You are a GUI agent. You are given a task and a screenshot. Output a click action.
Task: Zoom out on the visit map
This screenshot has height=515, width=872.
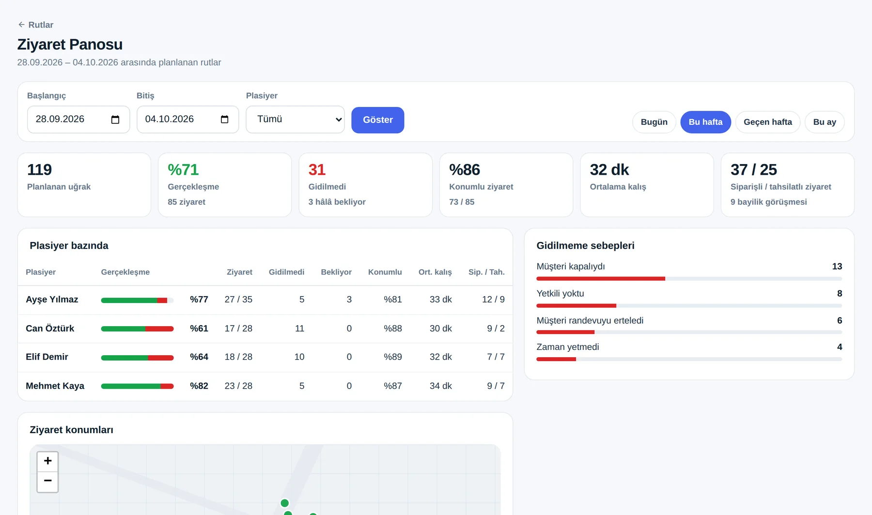[47, 482]
